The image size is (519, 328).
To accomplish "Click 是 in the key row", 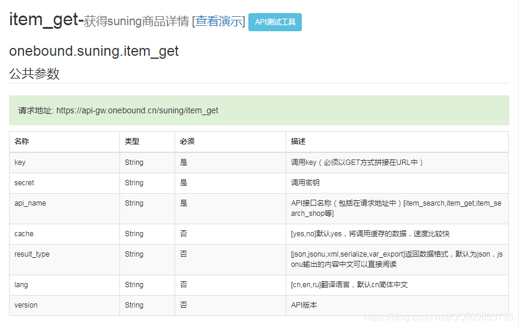I will tap(184, 163).
